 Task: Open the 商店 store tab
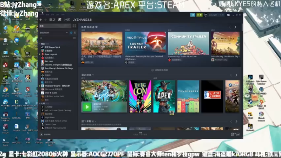52,20
